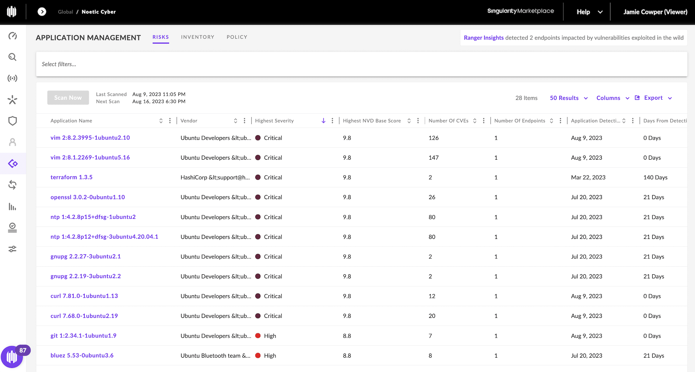Expand the Columns dropdown

tap(612, 98)
